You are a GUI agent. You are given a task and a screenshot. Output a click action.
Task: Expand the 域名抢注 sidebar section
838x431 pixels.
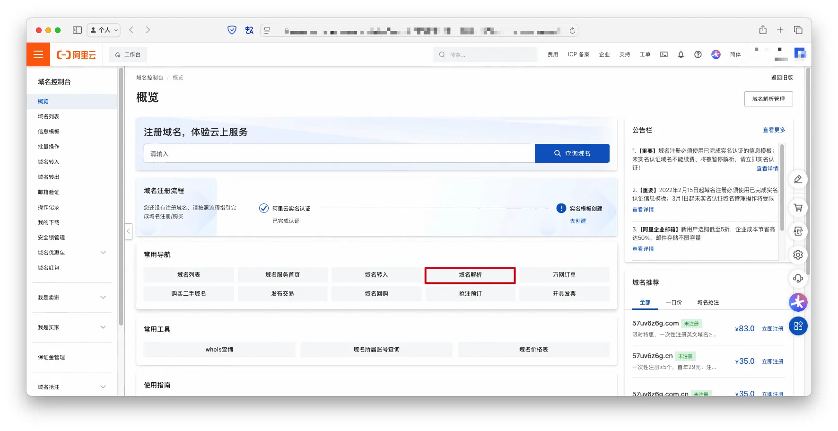tap(103, 387)
